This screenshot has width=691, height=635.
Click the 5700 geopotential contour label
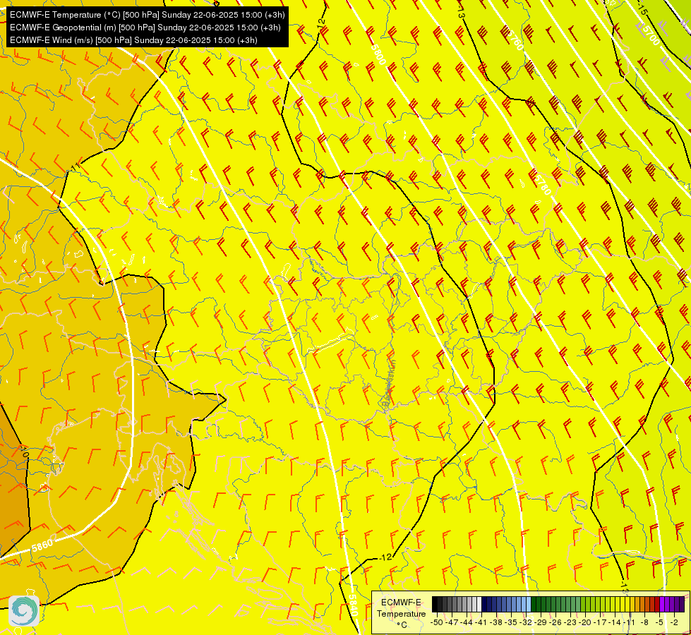click(x=651, y=35)
